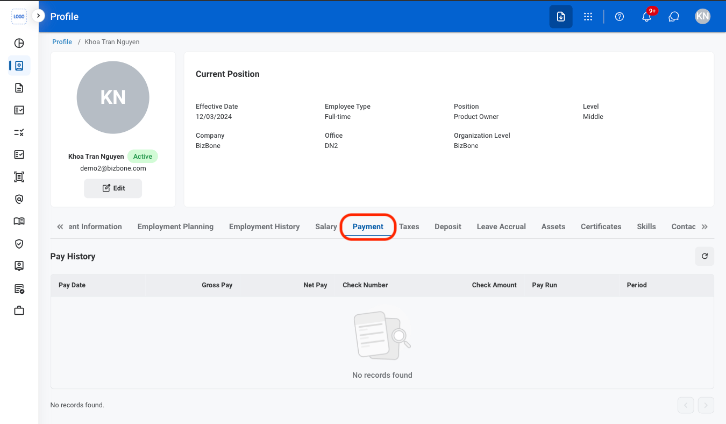This screenshot has height=424, width=726.
Task: Open the apps grid menu in header
Action: 588,17
